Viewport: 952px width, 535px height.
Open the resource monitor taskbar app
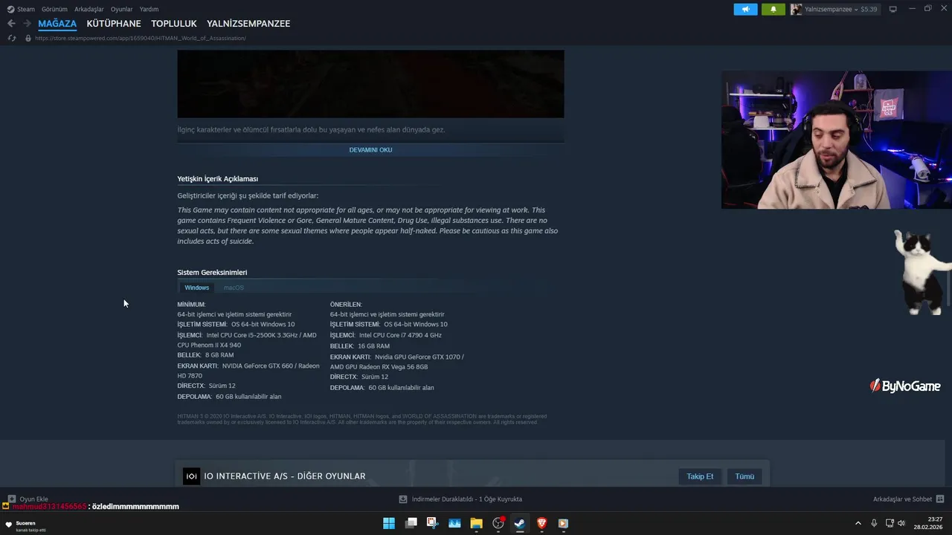tap(454, 523)
